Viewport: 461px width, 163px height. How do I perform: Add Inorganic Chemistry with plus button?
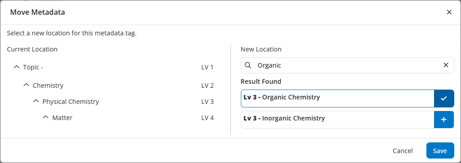coord(444,120)
